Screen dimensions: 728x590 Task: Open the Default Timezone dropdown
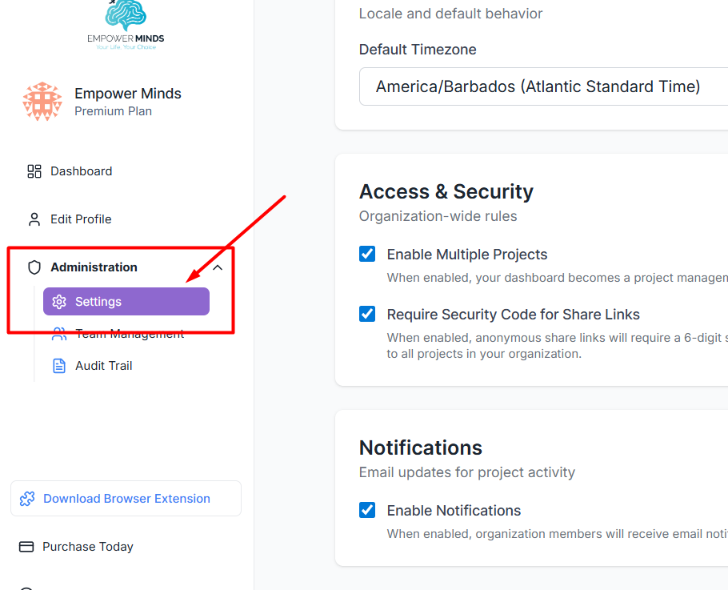point(543,86)
